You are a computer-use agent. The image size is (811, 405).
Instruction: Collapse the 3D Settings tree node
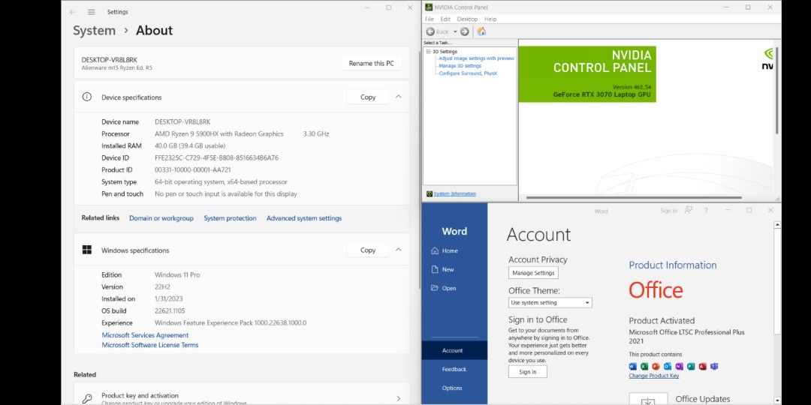point(428,52)
